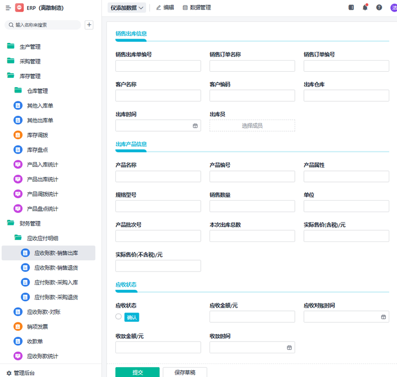Screen dimensions: 397x377
Task: Click the 销售出库单编号 input field
Action: (x=158, y=66)
